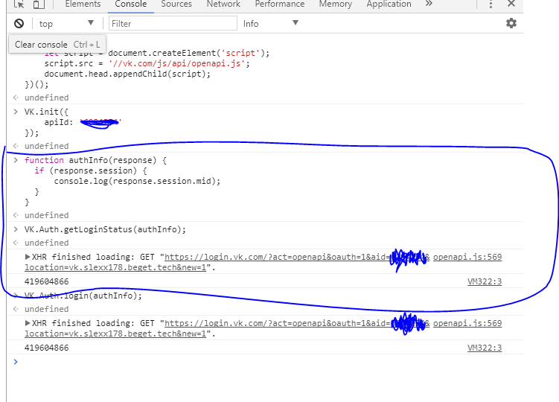Open the Info log level dropdown
The image size is (559, 402).
(271, 24)
